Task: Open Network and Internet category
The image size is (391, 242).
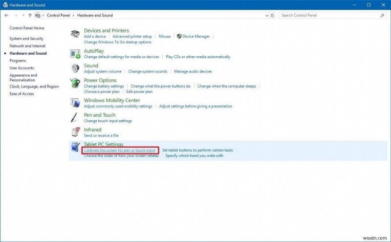Action: point(27,46)
